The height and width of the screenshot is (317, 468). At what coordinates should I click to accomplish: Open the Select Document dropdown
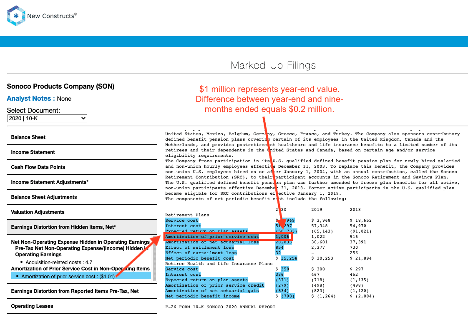point(47,119)
